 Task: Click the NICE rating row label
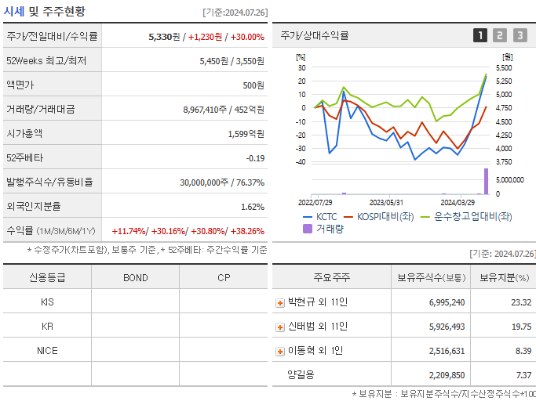coord(47,351)
